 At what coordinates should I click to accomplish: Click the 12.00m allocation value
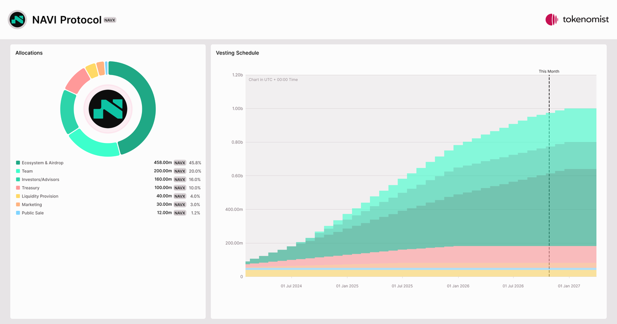(x=165, y=213)
